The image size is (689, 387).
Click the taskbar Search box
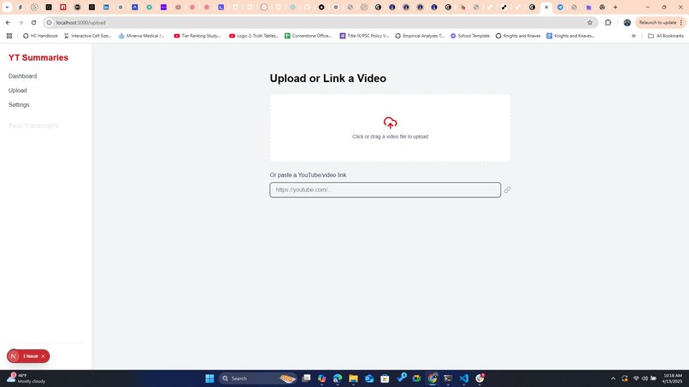pos(257,378)
